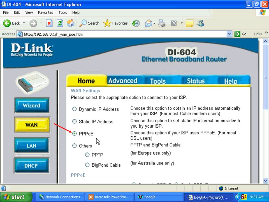269x202 pixels.
Task: Click ZoneAlarm tray icon
Action: [x=244, y=197]
